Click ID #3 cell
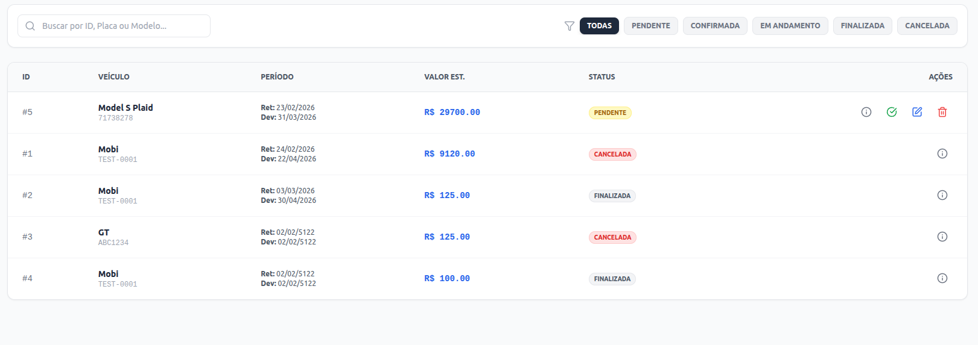The height and width of the screenshot is (345, 978). (x=27, y=237)
